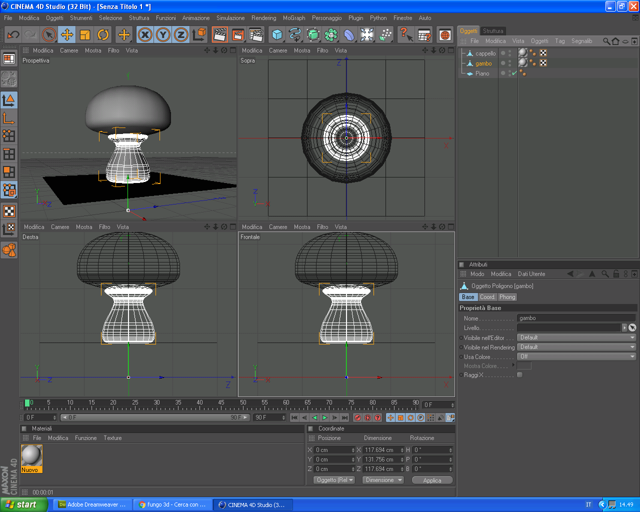
Task: Activate the Move tool
Action: 66,34
